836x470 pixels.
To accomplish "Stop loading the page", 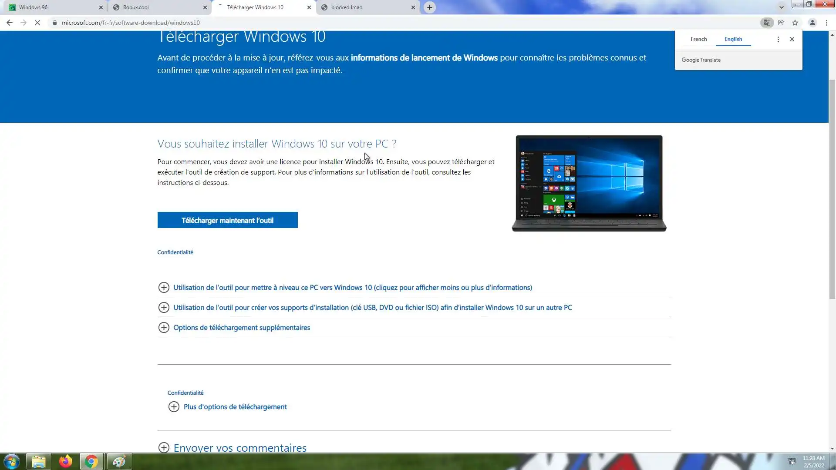I will coord(37,23).
